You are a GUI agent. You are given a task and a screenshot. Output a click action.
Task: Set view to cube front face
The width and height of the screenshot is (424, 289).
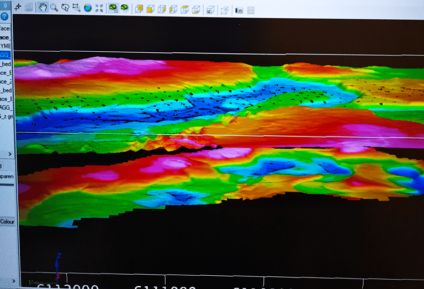(x=150, y=9)
